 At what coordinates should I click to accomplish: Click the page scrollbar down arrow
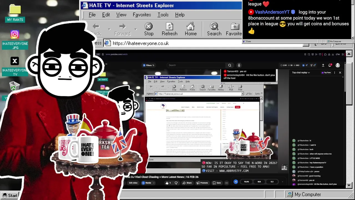[349, 185]
